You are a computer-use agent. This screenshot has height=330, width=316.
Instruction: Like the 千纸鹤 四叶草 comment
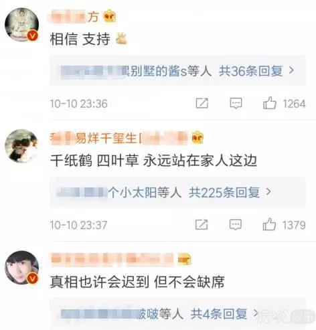[x=269, y=224]
